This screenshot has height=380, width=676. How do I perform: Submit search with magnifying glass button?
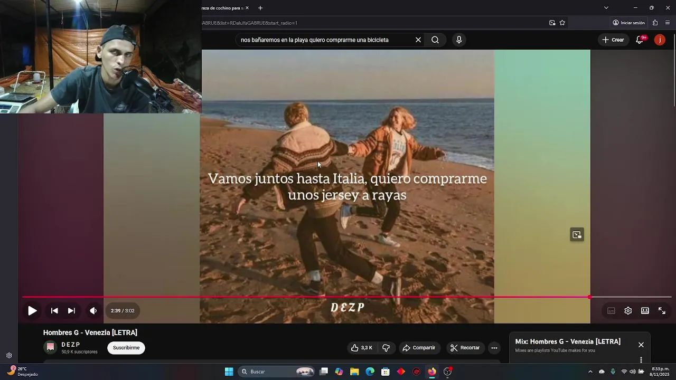click(435, 40)
